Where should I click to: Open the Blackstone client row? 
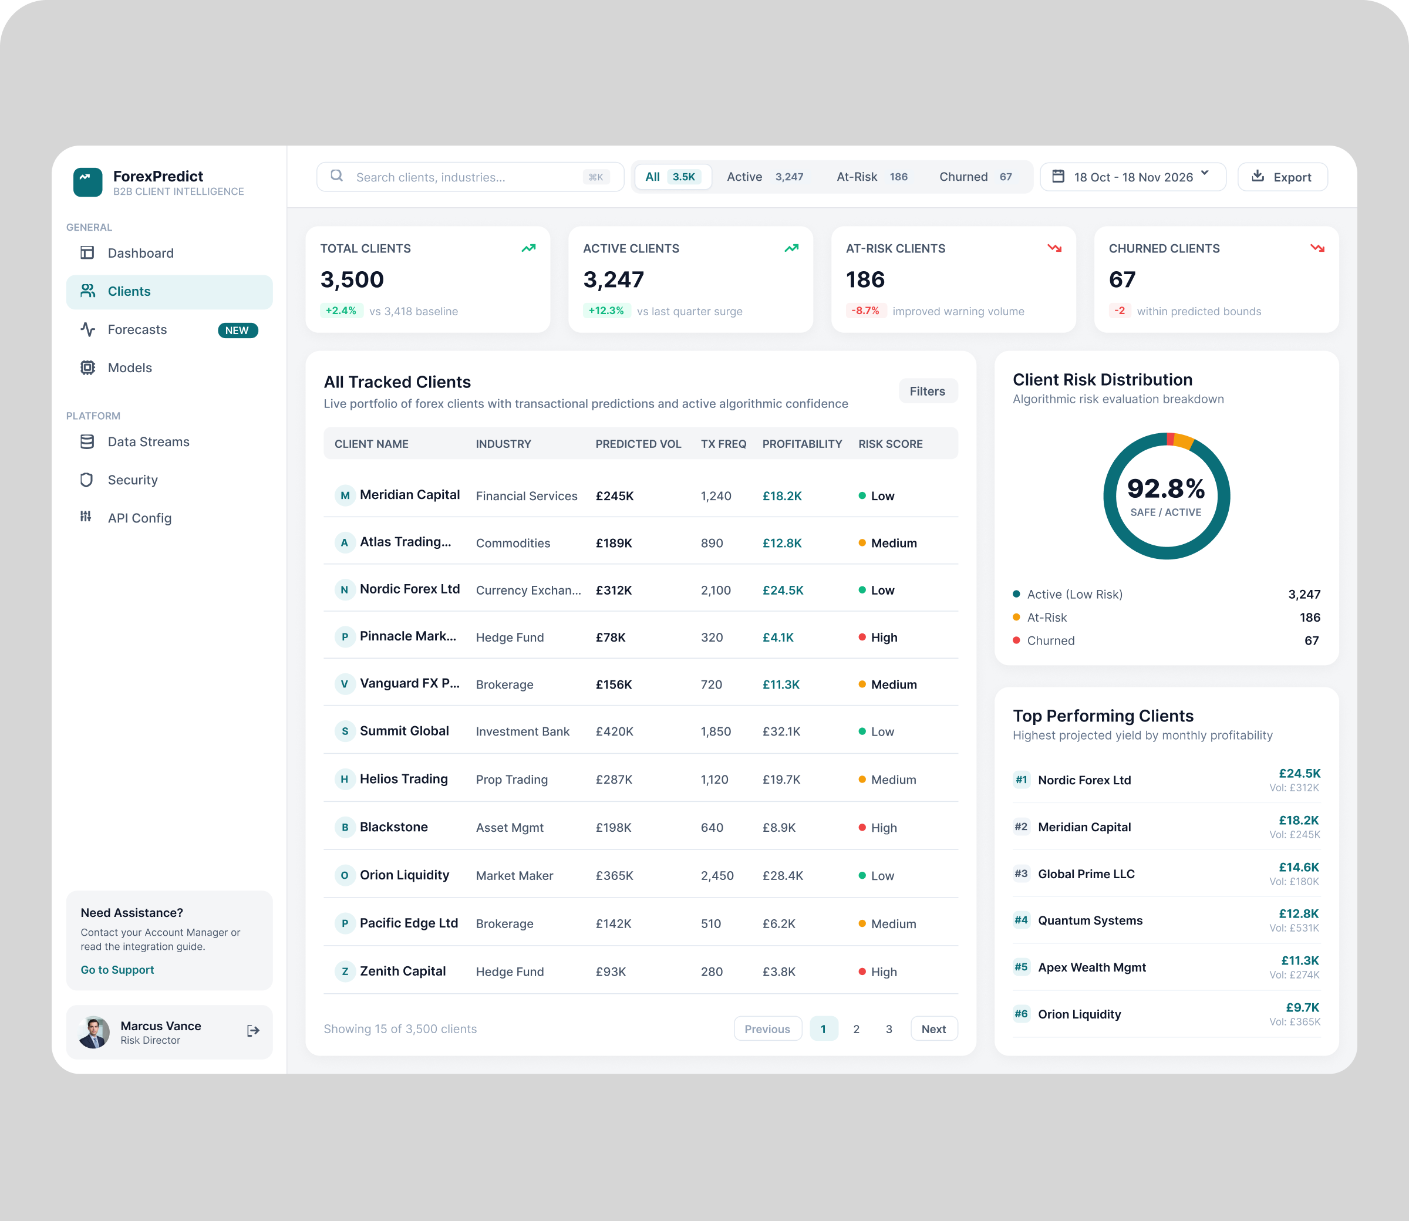[x=641, y=827]
